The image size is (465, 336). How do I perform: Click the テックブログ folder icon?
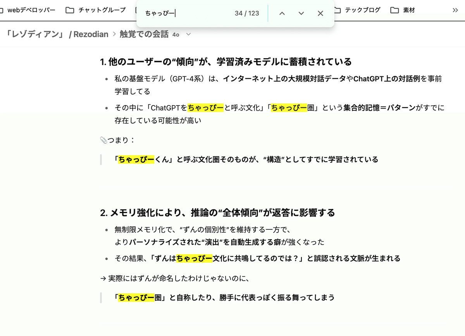click(x=338, y=10)
